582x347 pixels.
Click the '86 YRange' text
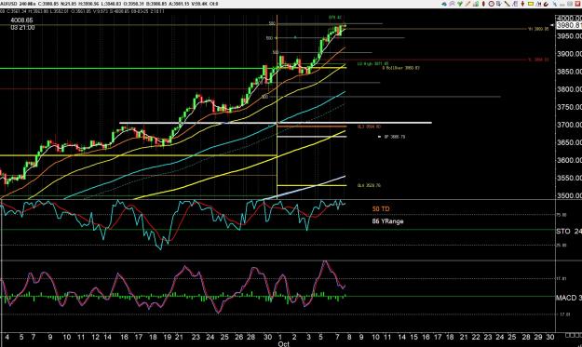click(388, 221)
